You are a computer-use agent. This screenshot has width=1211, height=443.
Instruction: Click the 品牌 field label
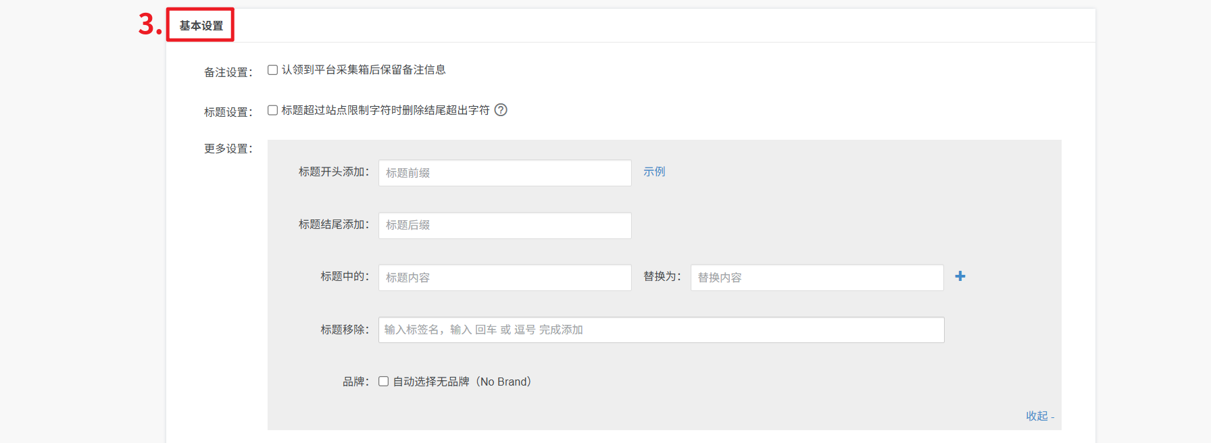355,382
